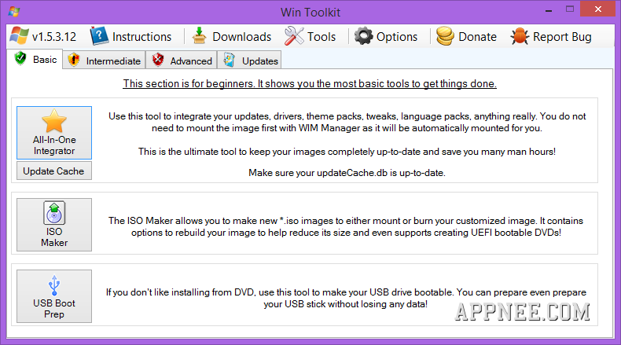Open the Downloads menu

[232, 36]
